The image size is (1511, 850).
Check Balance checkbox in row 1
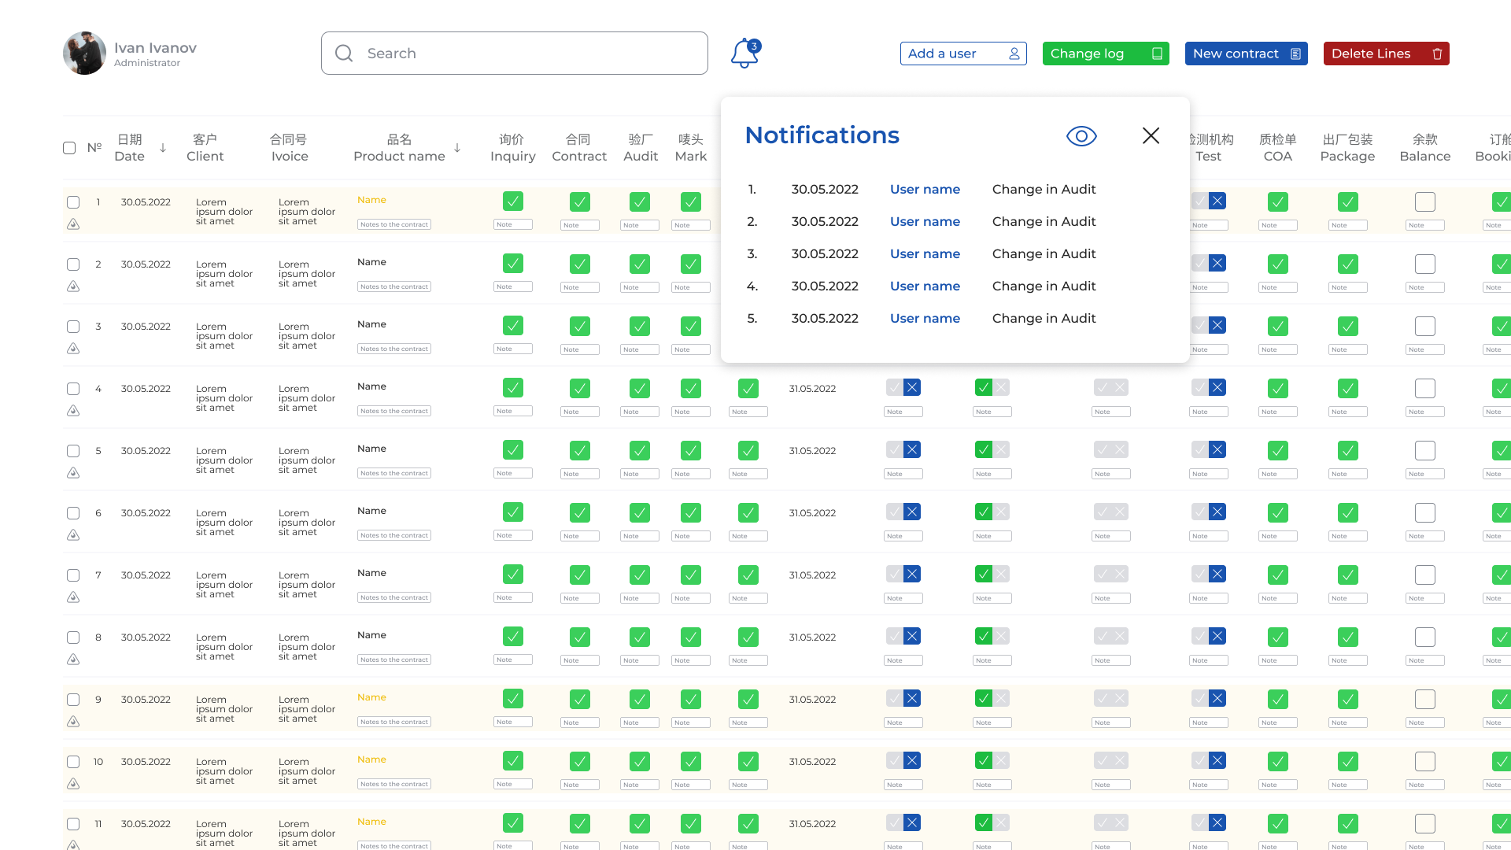(x=1425, y=202)
